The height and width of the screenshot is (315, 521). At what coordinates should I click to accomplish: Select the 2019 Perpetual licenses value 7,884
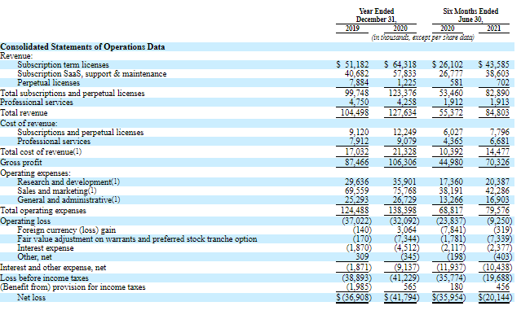pyautogui.click(x=359, y=82)
